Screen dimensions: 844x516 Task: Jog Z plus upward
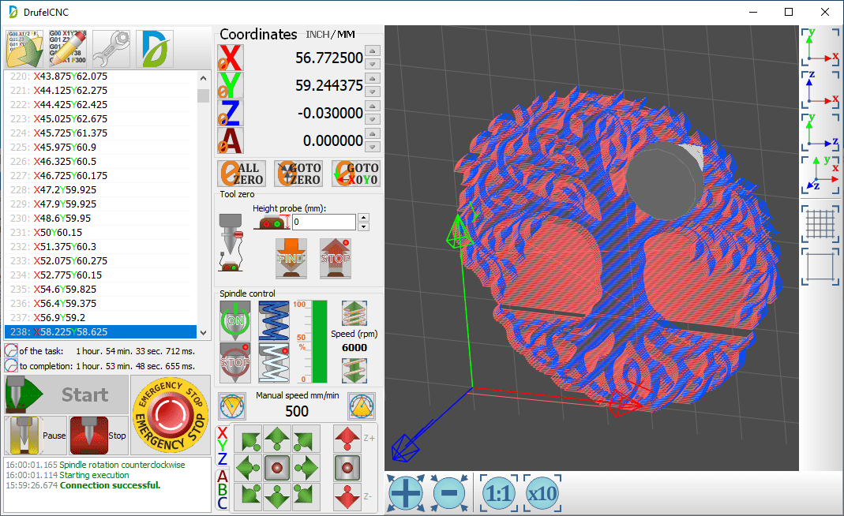[347, 439]
